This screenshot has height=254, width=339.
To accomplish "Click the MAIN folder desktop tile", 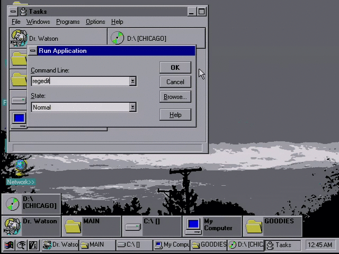I will (x=92, y=226).
